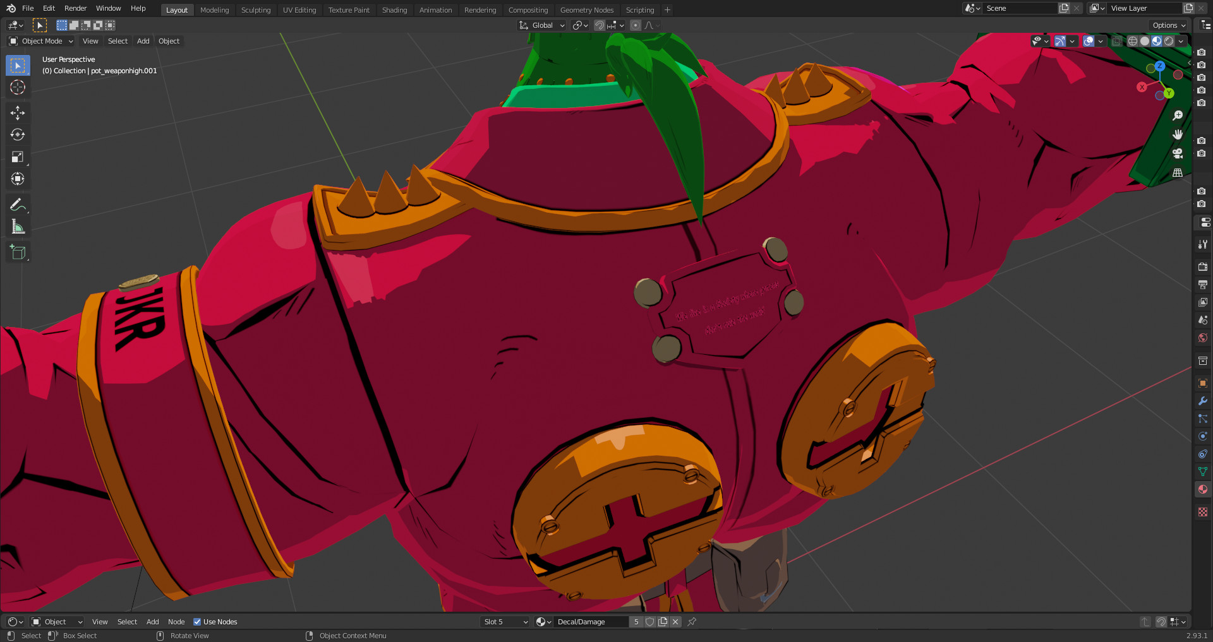Open the Slot 5 material slot dropdown
The height and width of the screenshot is (642, 1213).
click(505, 622)
